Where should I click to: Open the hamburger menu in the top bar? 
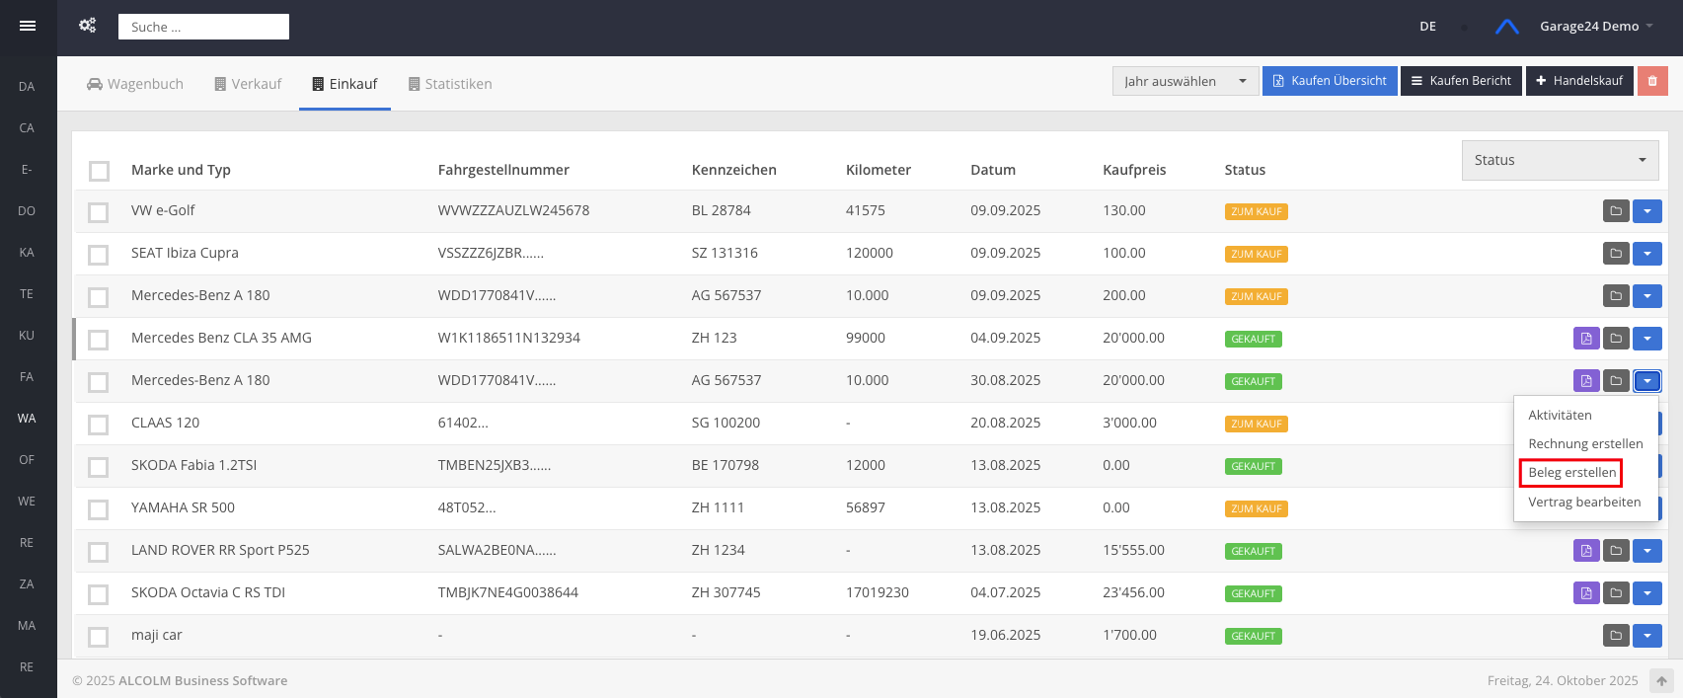click(x=28, y=27)
